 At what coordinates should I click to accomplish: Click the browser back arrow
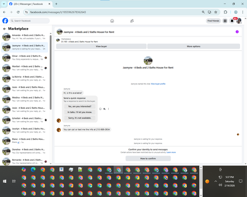click(4, 12)
